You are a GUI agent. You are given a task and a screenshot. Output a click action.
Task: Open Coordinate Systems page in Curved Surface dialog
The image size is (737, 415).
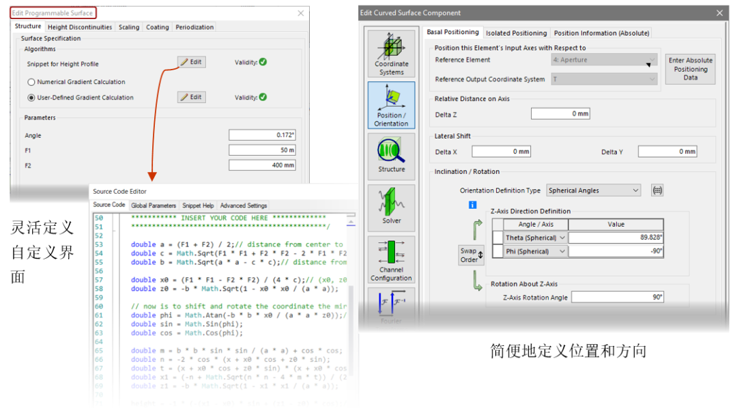(391, 53)
